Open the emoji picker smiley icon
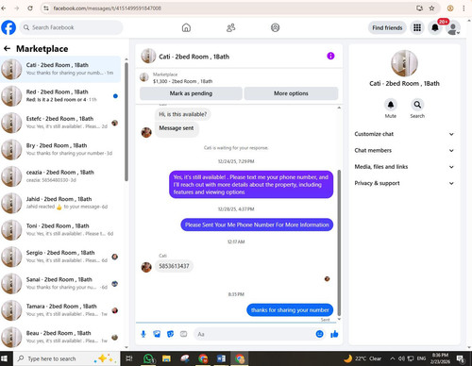472x366 pixels. click(319, 334)
